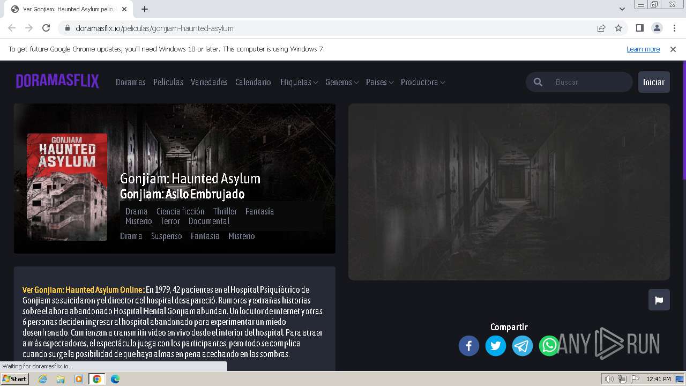Open a new browser tab

[145, 9]
